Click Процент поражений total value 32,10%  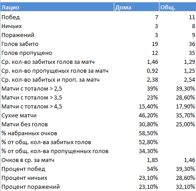185,187
